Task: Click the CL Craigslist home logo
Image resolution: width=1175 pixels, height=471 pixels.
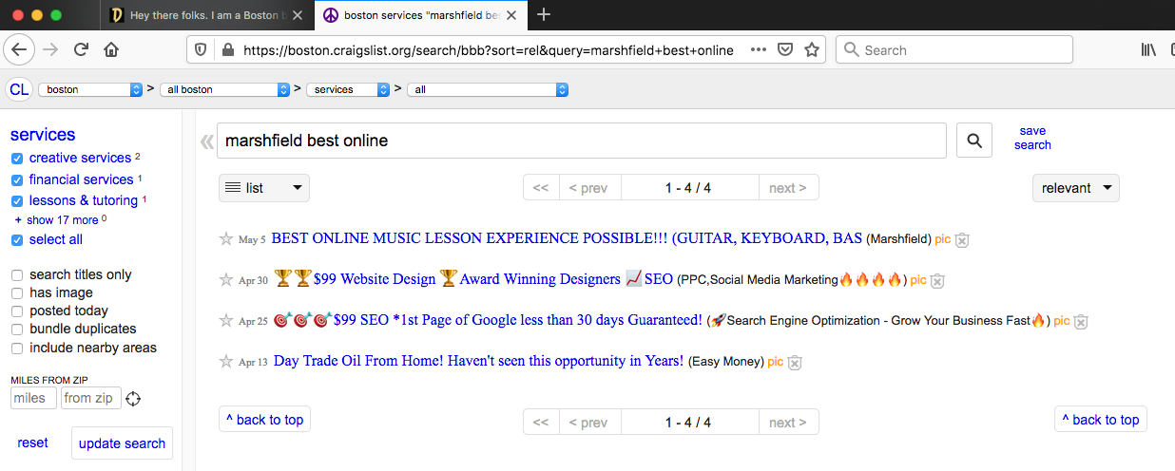Action: 19,89
